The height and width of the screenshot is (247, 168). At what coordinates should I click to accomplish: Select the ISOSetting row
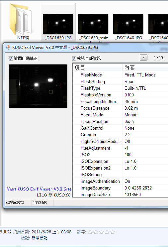[121, 175]
